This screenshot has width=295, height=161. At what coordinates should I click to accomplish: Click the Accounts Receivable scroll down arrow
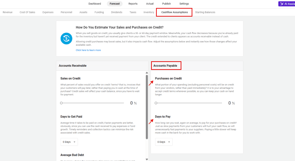point(147,159)
